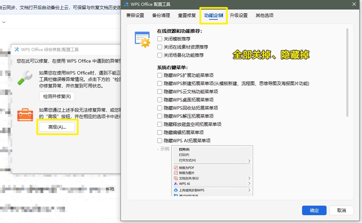Tick 隐藏WPS解压拓展菜单项

(159, 116)
